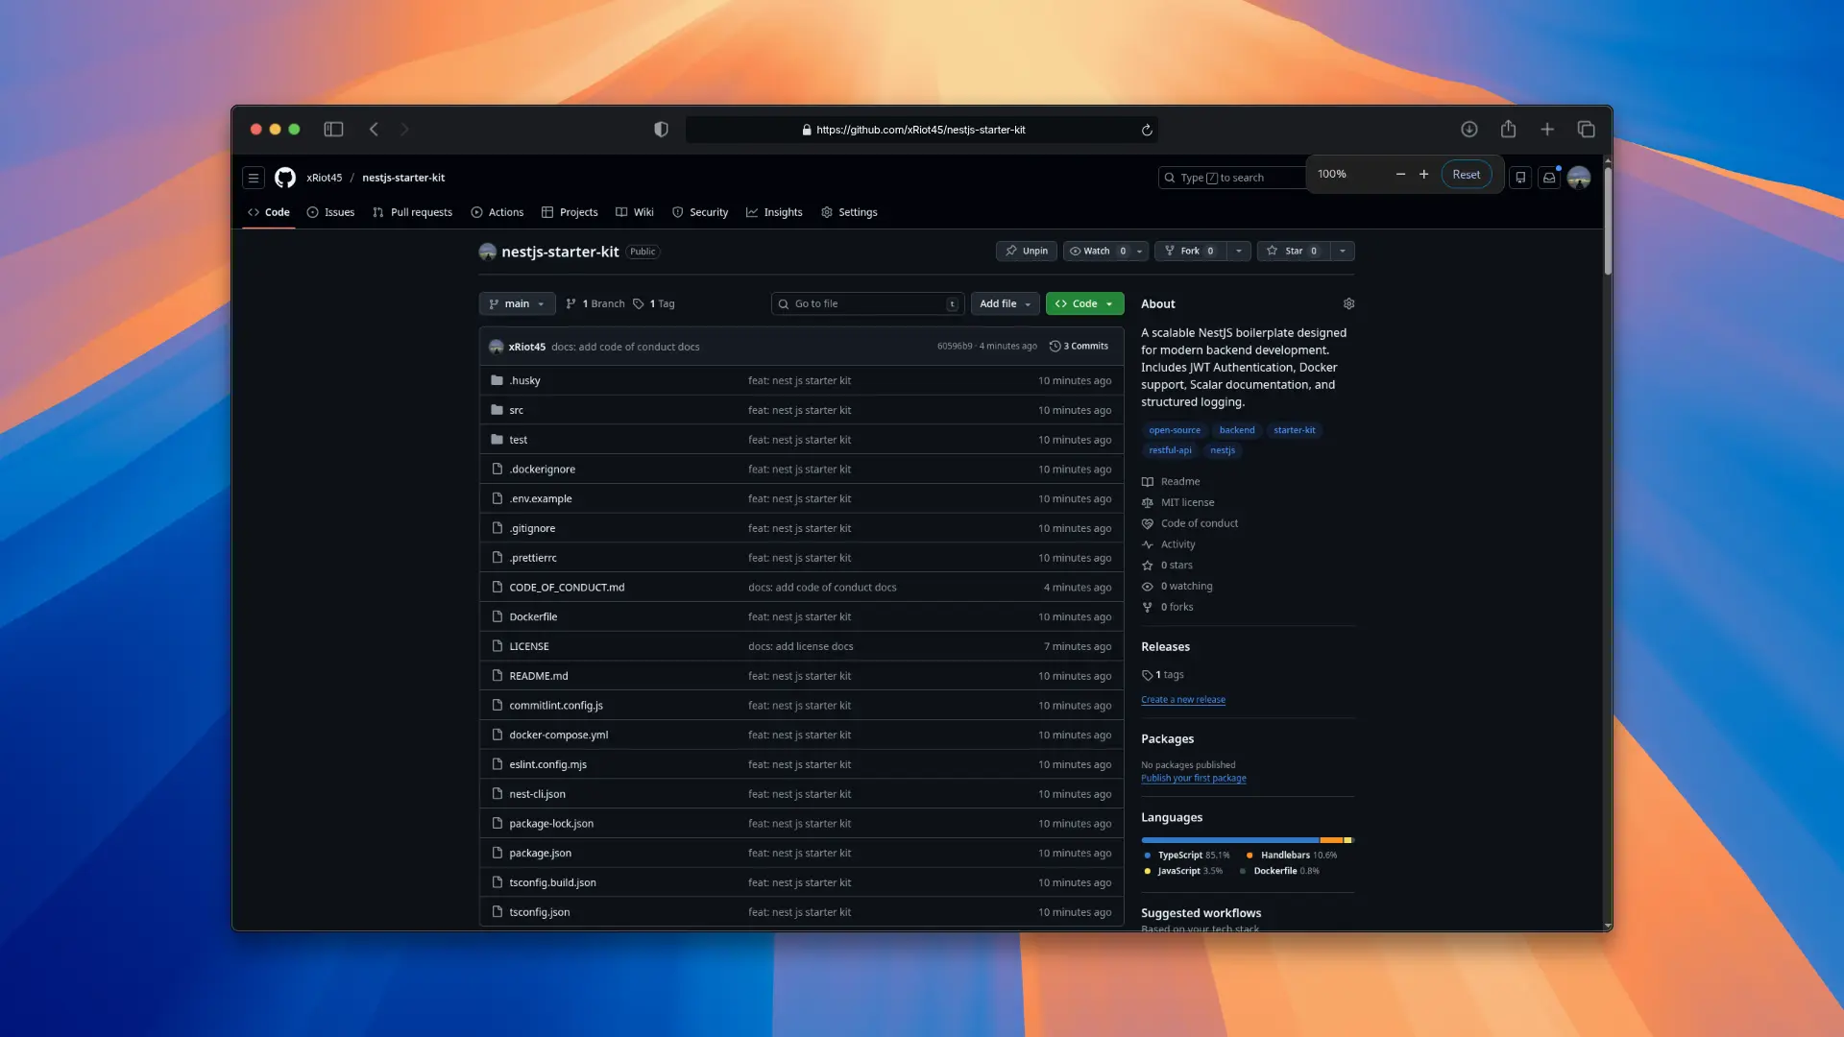
Task: Open the notifications inbox icon
Action: [x=1549, y=178]
